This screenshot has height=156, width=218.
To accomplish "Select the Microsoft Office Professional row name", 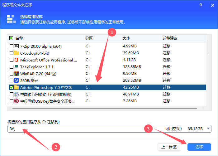I will click(x=49, y=60).
